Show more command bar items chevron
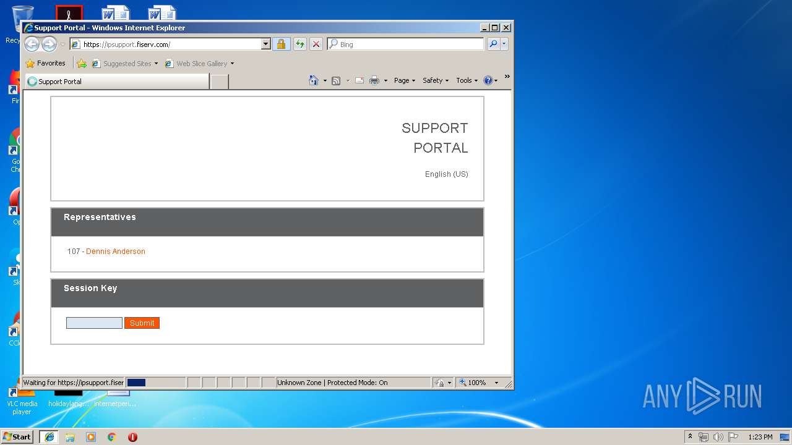 point(507,77)
